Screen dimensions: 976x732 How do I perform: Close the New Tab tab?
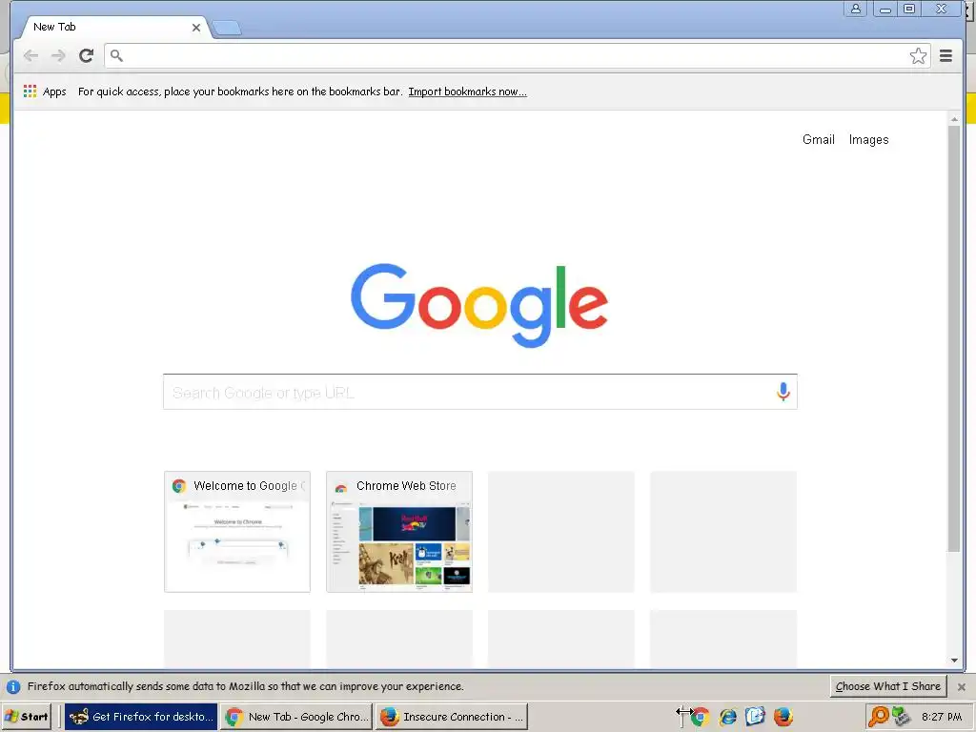tap(196, 28)
